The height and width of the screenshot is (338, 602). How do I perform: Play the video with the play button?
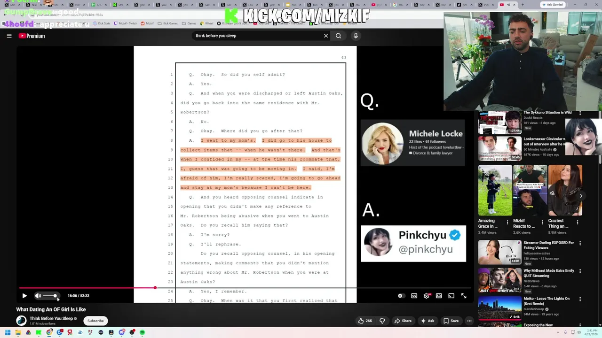pos(24,296)
